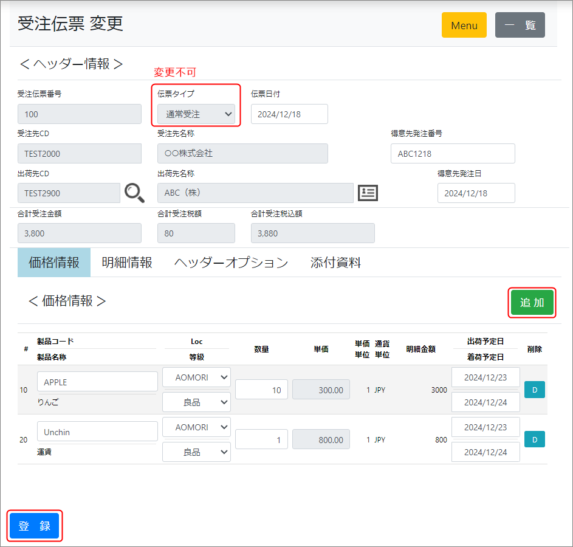Open the ヘッダーオプション tab
Viewport: 573px width, 547px height.
coord(231,263)
